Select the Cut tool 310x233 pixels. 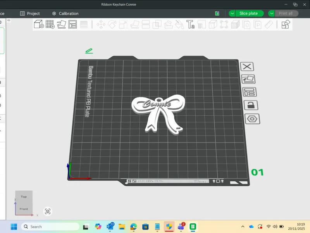(146, 24)
